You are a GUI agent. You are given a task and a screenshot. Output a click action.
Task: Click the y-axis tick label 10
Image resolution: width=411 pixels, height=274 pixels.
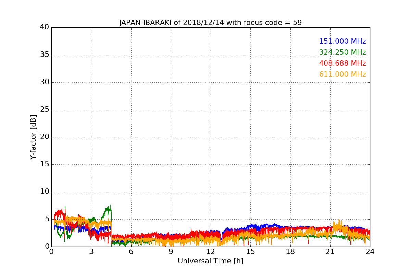(45, 192)
